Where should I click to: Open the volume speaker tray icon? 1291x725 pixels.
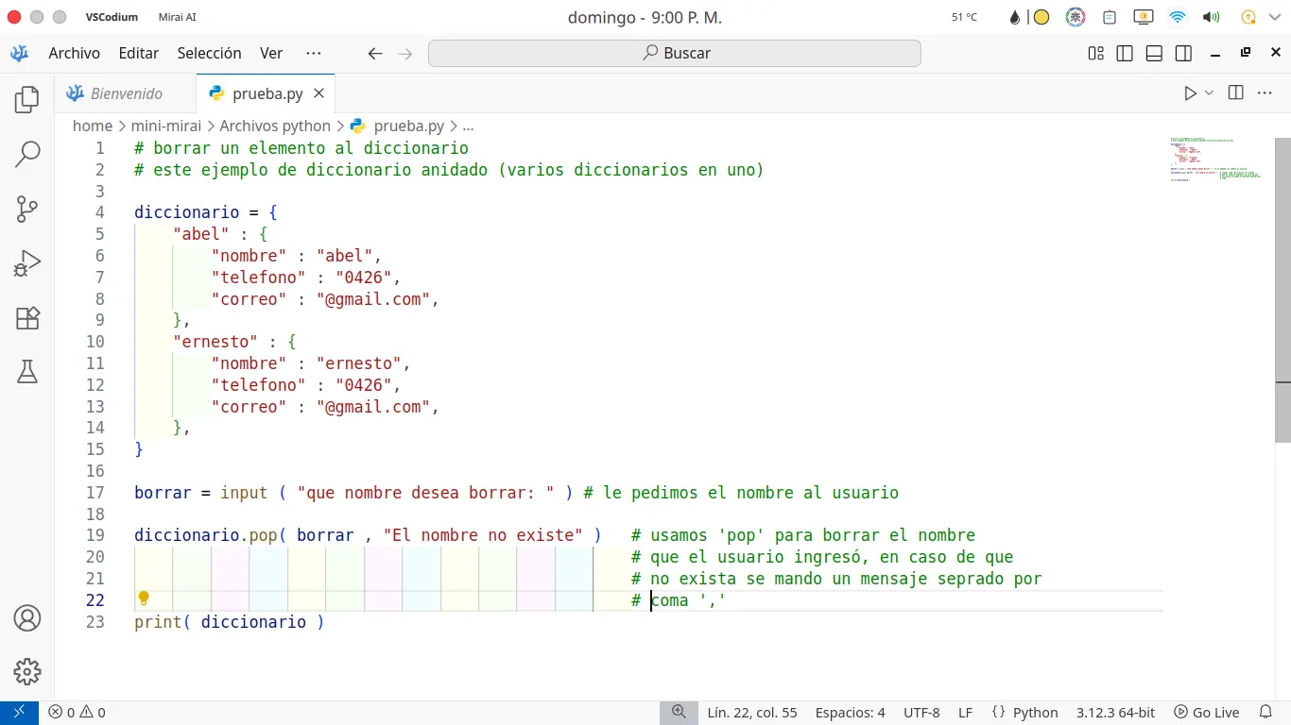[1211, 17]
